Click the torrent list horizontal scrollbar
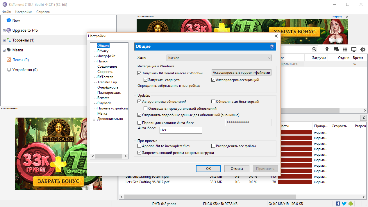The height and width of the screenshot is (207, 368). pos(310,111)
